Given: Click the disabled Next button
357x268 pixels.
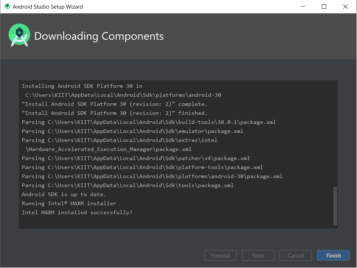Looking at the screenshot, I should [258, 255].
